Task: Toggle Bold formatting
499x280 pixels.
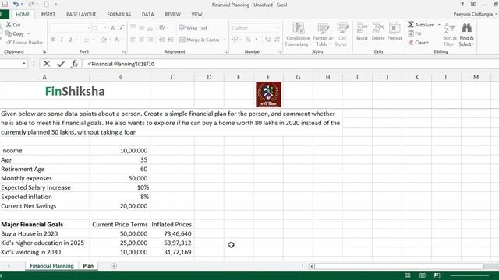Action: 53,40
